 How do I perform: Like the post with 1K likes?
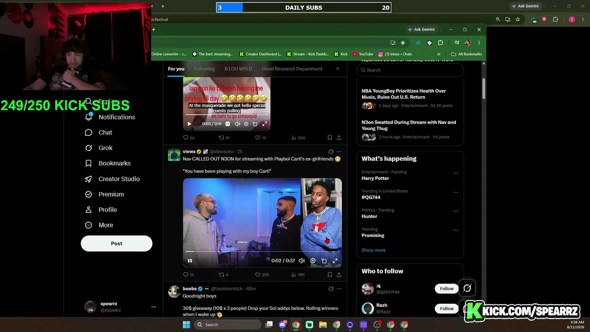tap(261, 137)
